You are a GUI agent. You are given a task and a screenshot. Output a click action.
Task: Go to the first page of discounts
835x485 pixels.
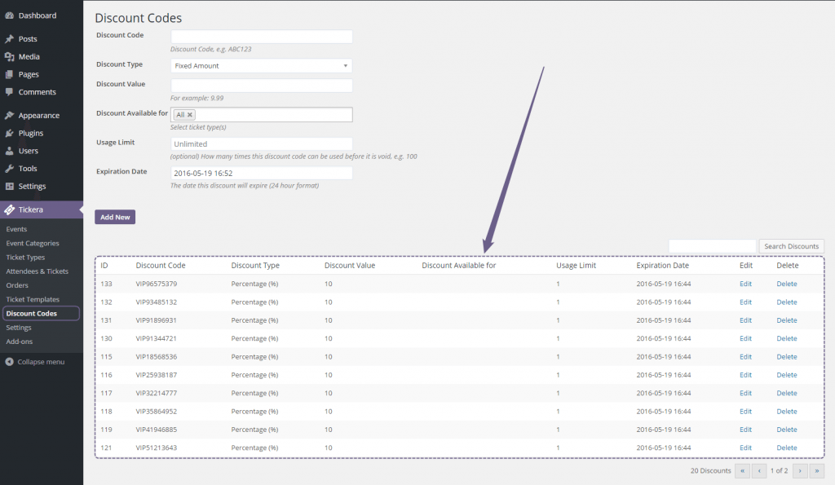pyautogui.click(x=742, y=470)
